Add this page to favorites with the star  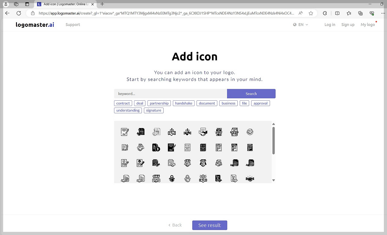(x=311, y=13)
